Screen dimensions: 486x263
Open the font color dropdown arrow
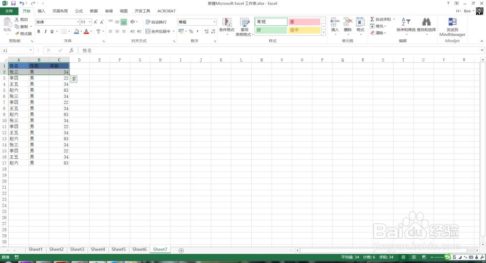pos(91,31)
